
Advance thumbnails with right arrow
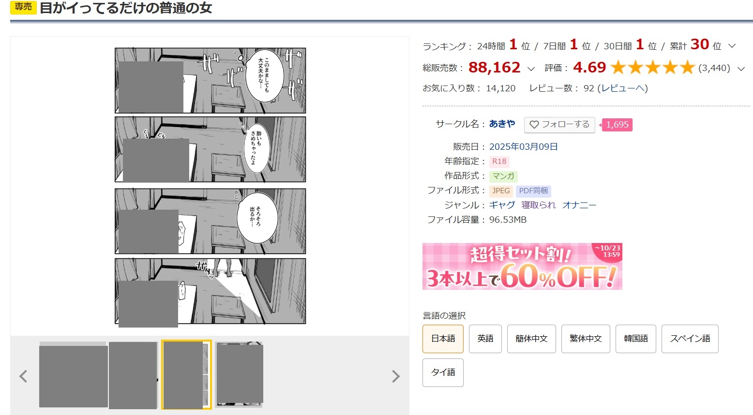tap(396, 376)
